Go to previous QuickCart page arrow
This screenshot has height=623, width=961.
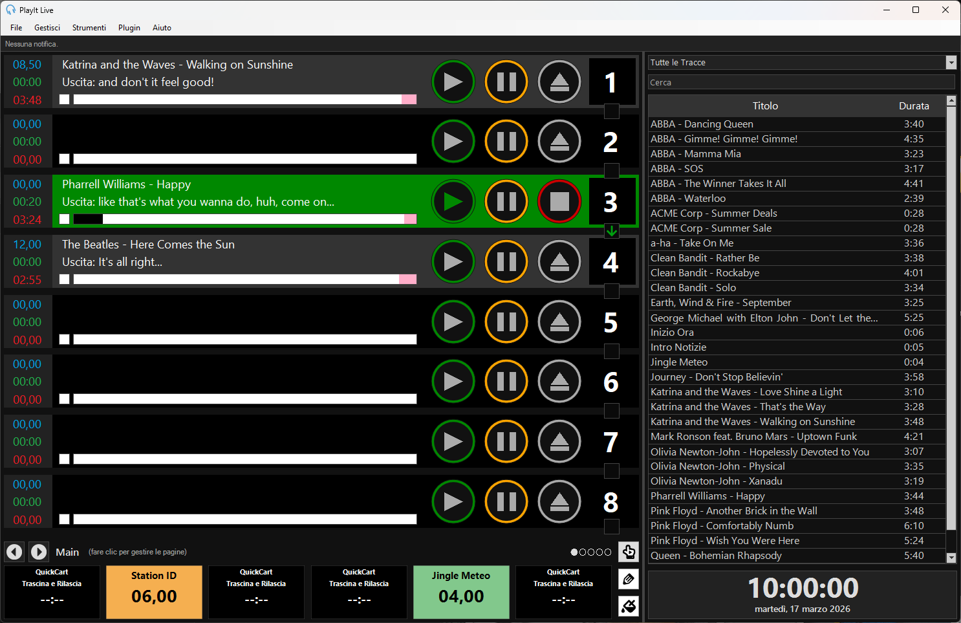(x=14, y=552)
